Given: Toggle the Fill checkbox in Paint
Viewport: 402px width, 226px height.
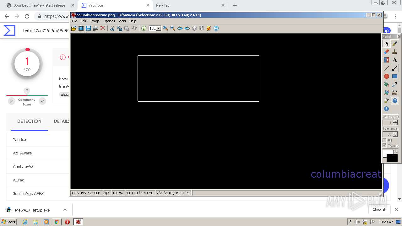Looking at the screenshot, I should (385, 140).
